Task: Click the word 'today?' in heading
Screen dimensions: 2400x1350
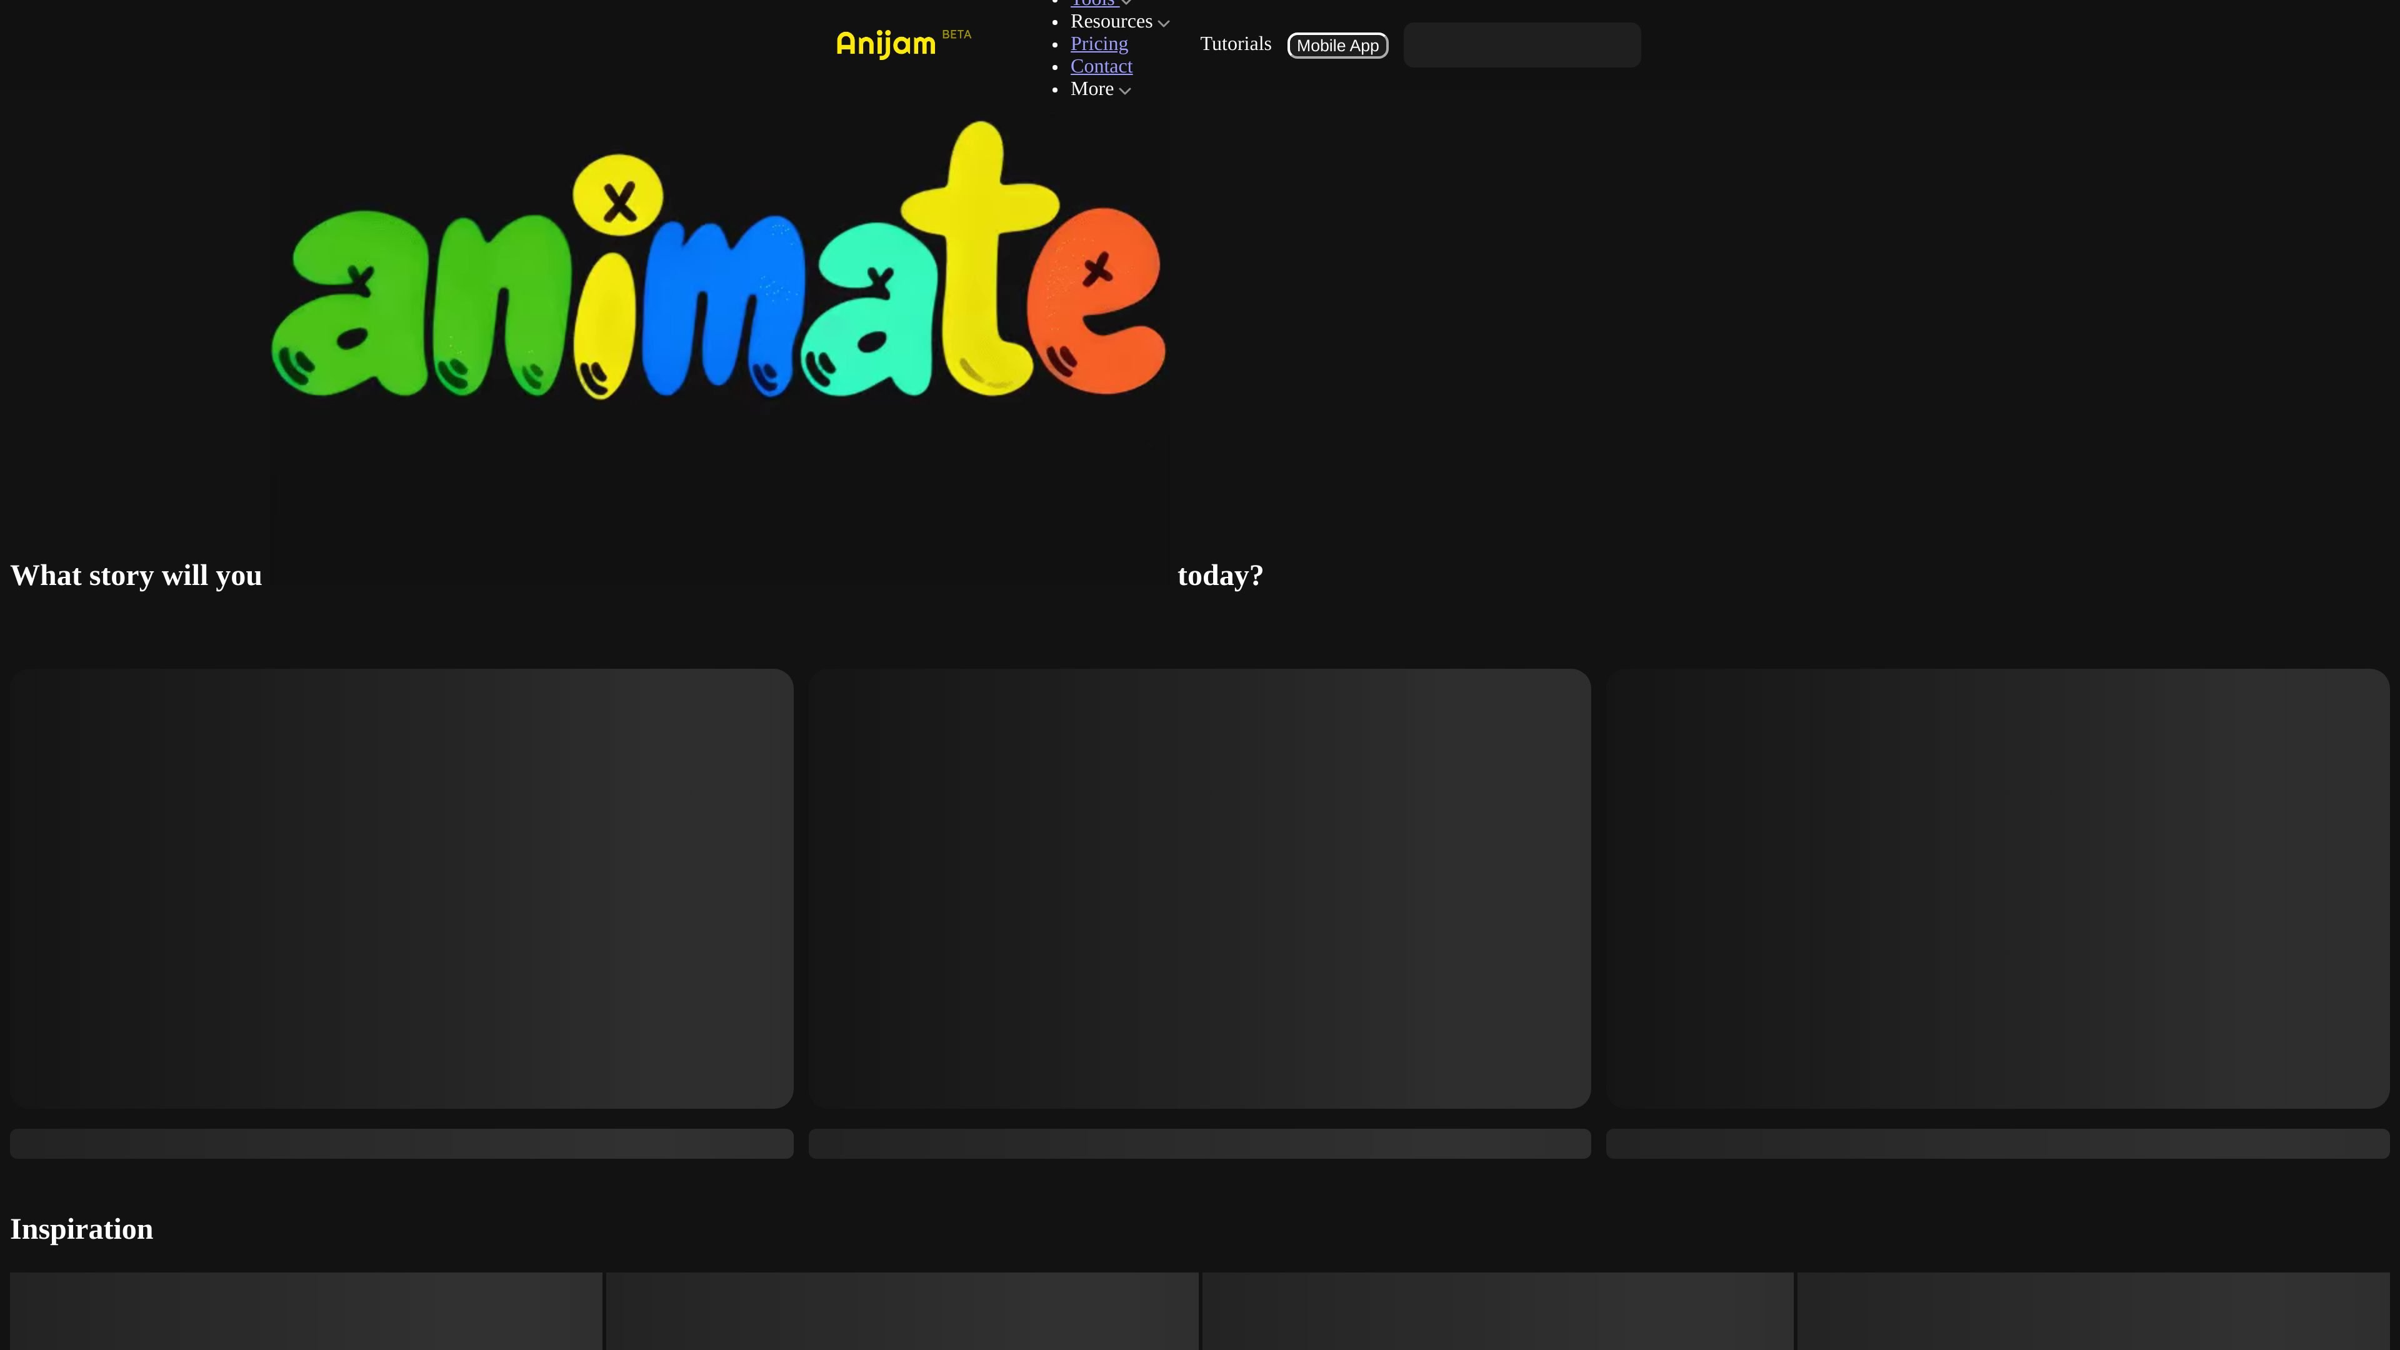Action: 1221,576
